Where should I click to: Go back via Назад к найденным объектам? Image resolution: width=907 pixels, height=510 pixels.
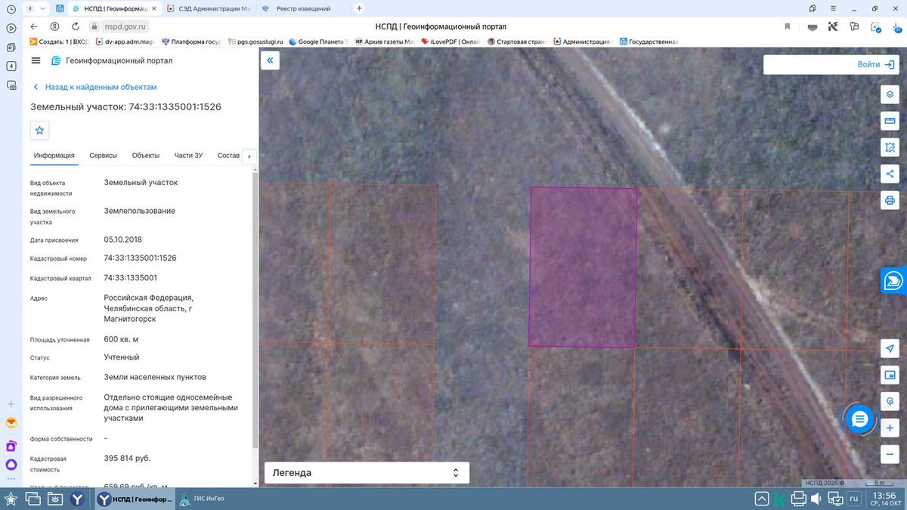pos(94,87)
